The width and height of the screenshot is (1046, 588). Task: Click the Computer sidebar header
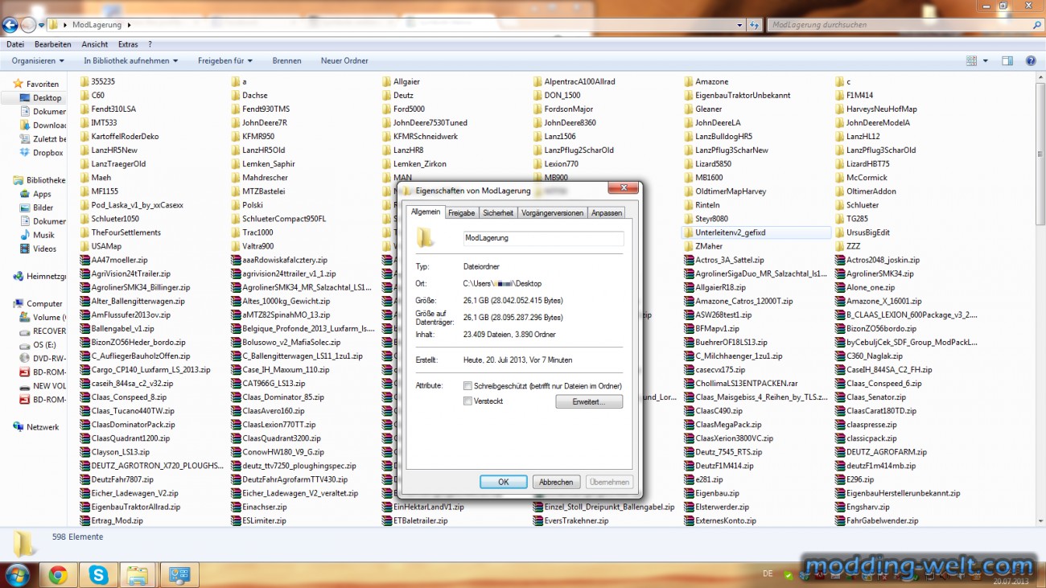tap(44, 303)
